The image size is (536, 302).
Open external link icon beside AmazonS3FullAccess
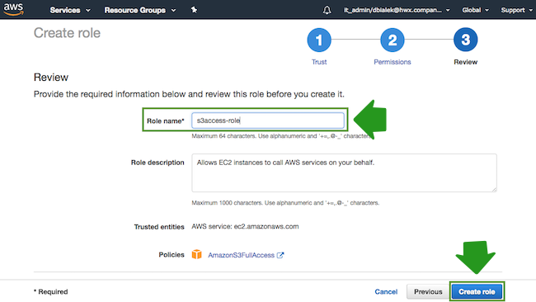click(x=280, y=255)
